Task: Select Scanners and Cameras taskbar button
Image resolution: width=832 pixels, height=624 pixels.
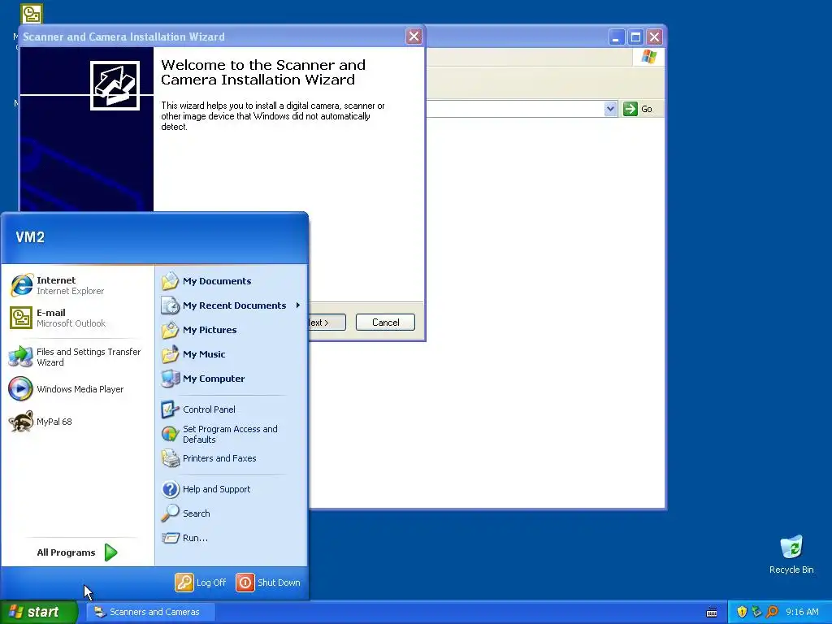Action: tap(150, 613)
